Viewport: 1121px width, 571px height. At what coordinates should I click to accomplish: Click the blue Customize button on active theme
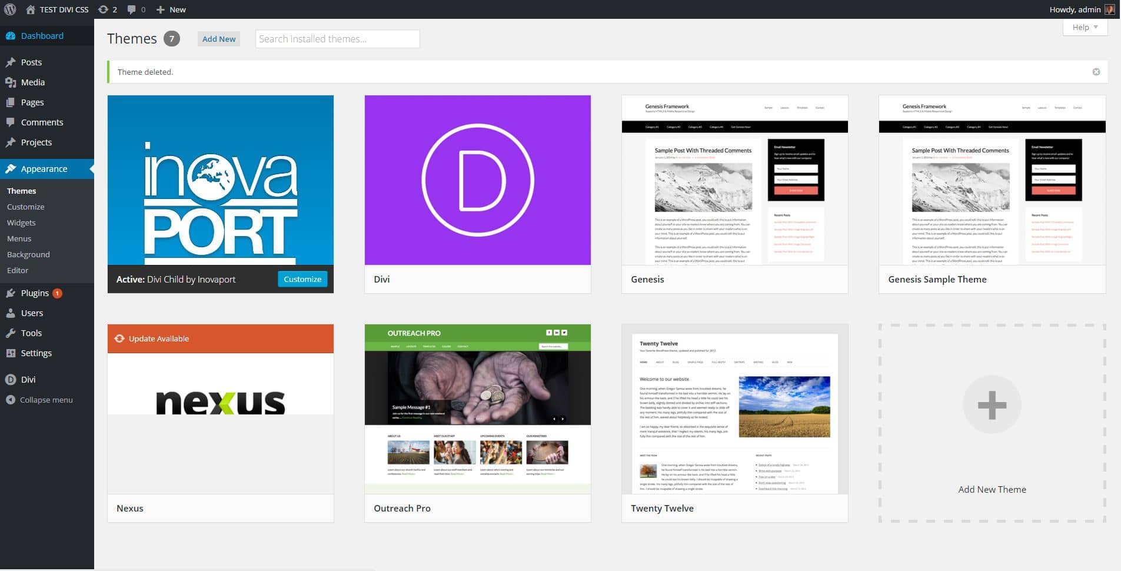[302, 279]
